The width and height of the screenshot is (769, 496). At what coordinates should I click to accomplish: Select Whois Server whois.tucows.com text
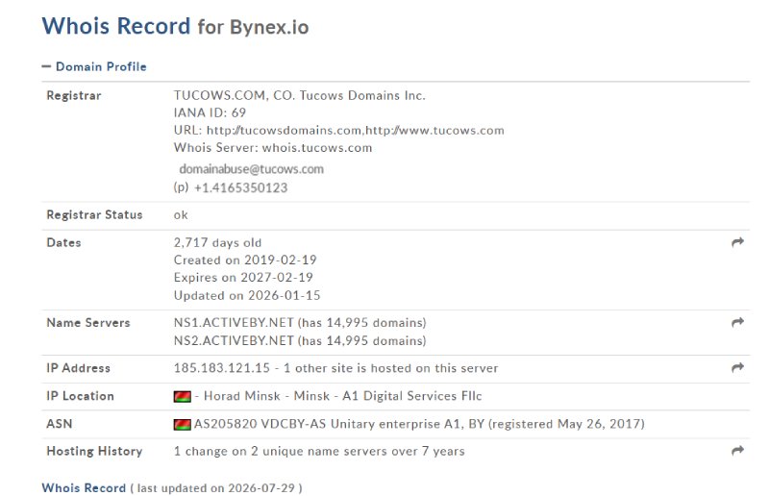pos(273,148)
